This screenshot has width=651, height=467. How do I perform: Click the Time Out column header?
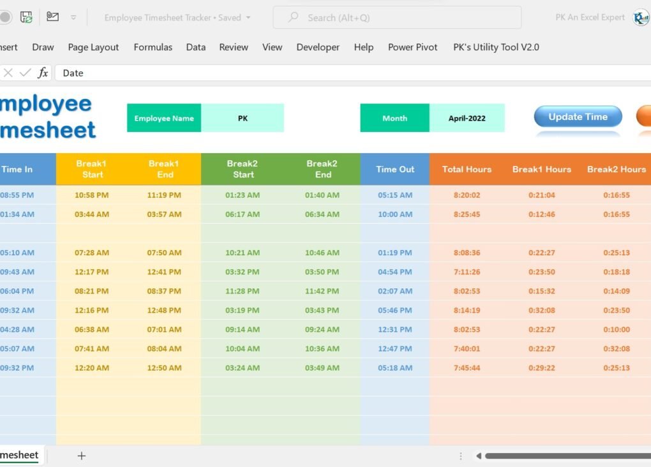(x=395, y=169)
